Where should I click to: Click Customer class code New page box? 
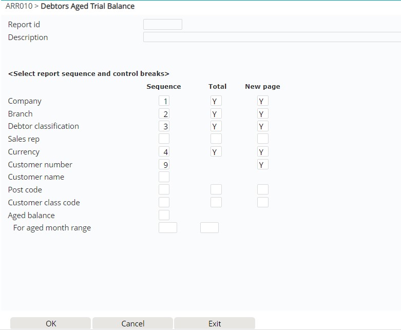[x=263, y=203]
